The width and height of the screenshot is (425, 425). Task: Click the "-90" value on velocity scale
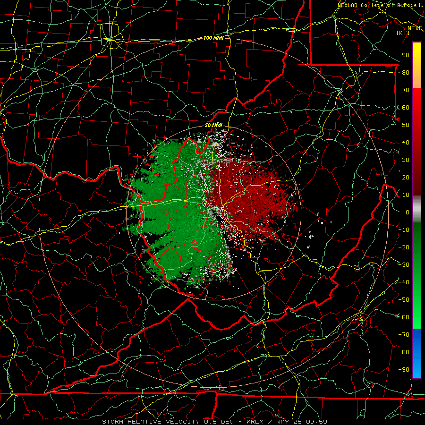pos(404,370)
